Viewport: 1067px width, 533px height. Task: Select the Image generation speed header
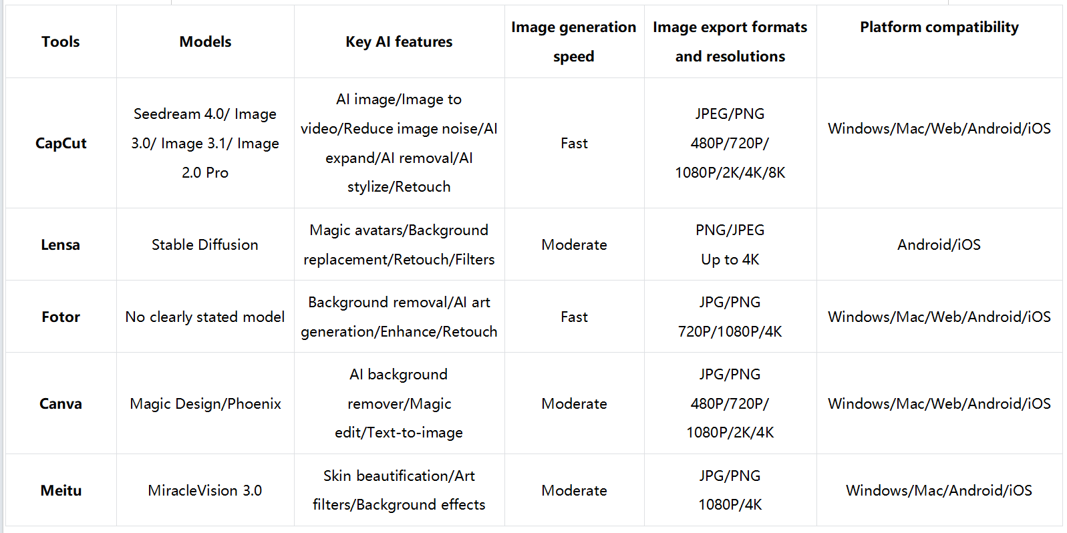click(x=574, y=42)
